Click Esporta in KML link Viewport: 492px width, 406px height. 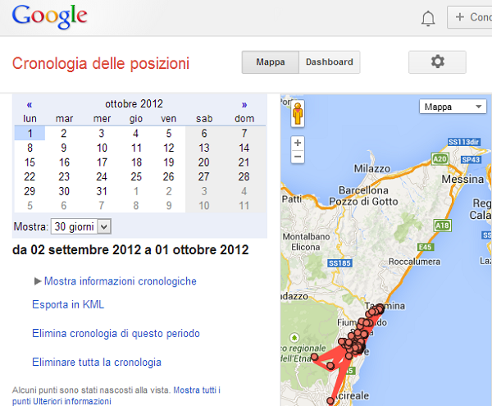pos(68,304)
